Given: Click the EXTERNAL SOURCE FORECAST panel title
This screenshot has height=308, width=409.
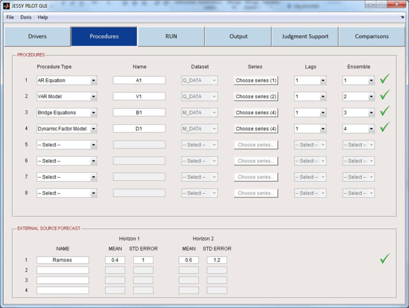Looking at the screenshot, I should (x=49, y=228).
